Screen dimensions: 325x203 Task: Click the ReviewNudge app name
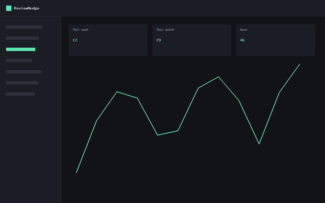click(x=27, y=8)
